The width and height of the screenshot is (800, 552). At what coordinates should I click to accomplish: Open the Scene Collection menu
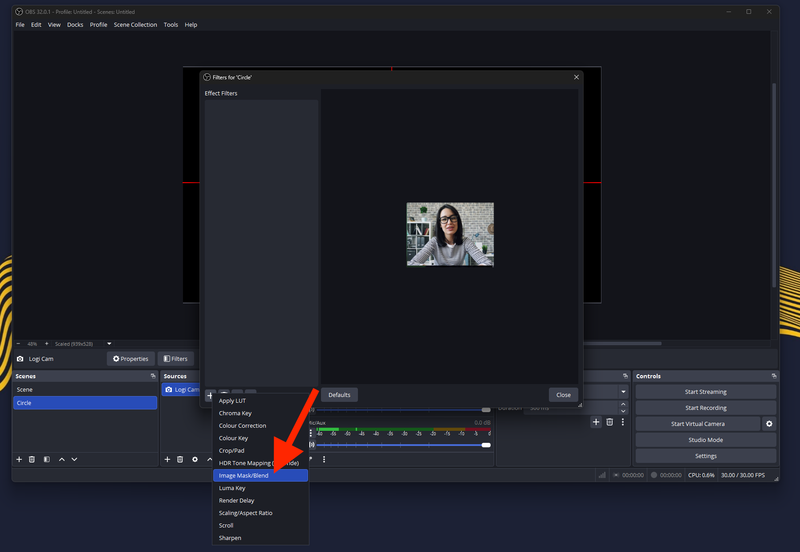135,25
